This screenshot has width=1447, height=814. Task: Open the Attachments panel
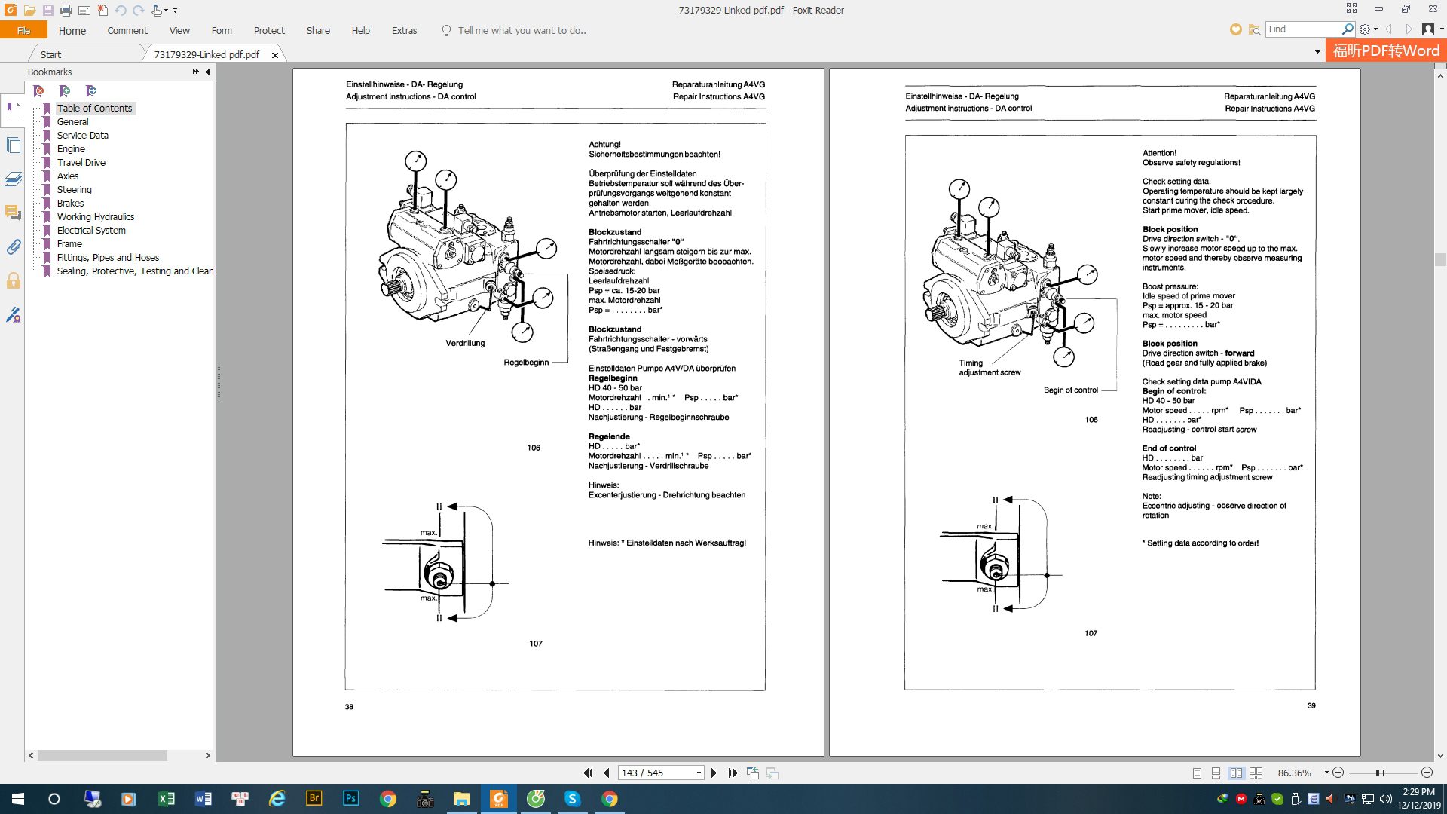14,247
